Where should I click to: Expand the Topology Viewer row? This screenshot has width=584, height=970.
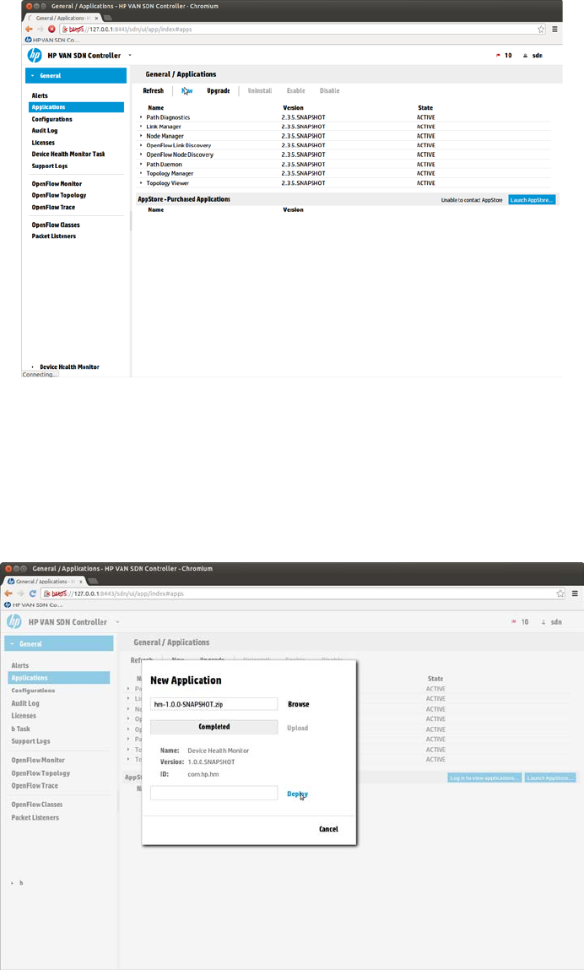[x=141, y=183]
